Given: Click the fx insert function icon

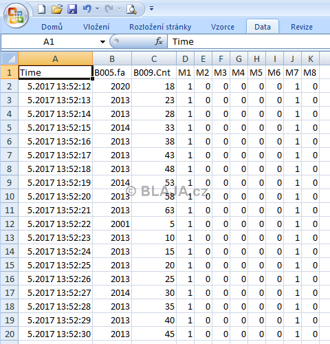Looking at the screenshot, I should (x=159, y=41).
